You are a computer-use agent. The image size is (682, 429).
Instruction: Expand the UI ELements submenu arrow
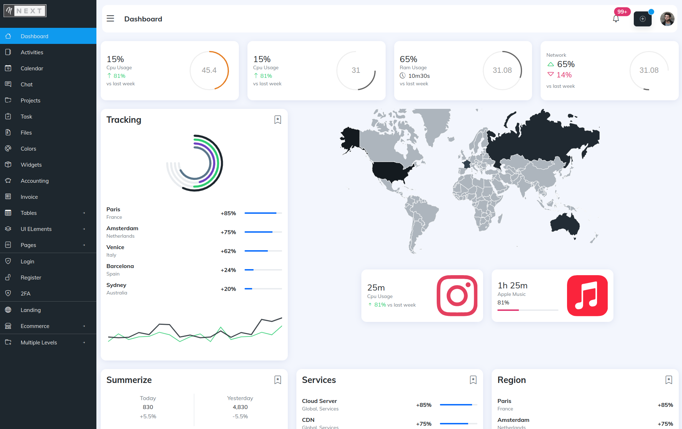coord(84,229)
